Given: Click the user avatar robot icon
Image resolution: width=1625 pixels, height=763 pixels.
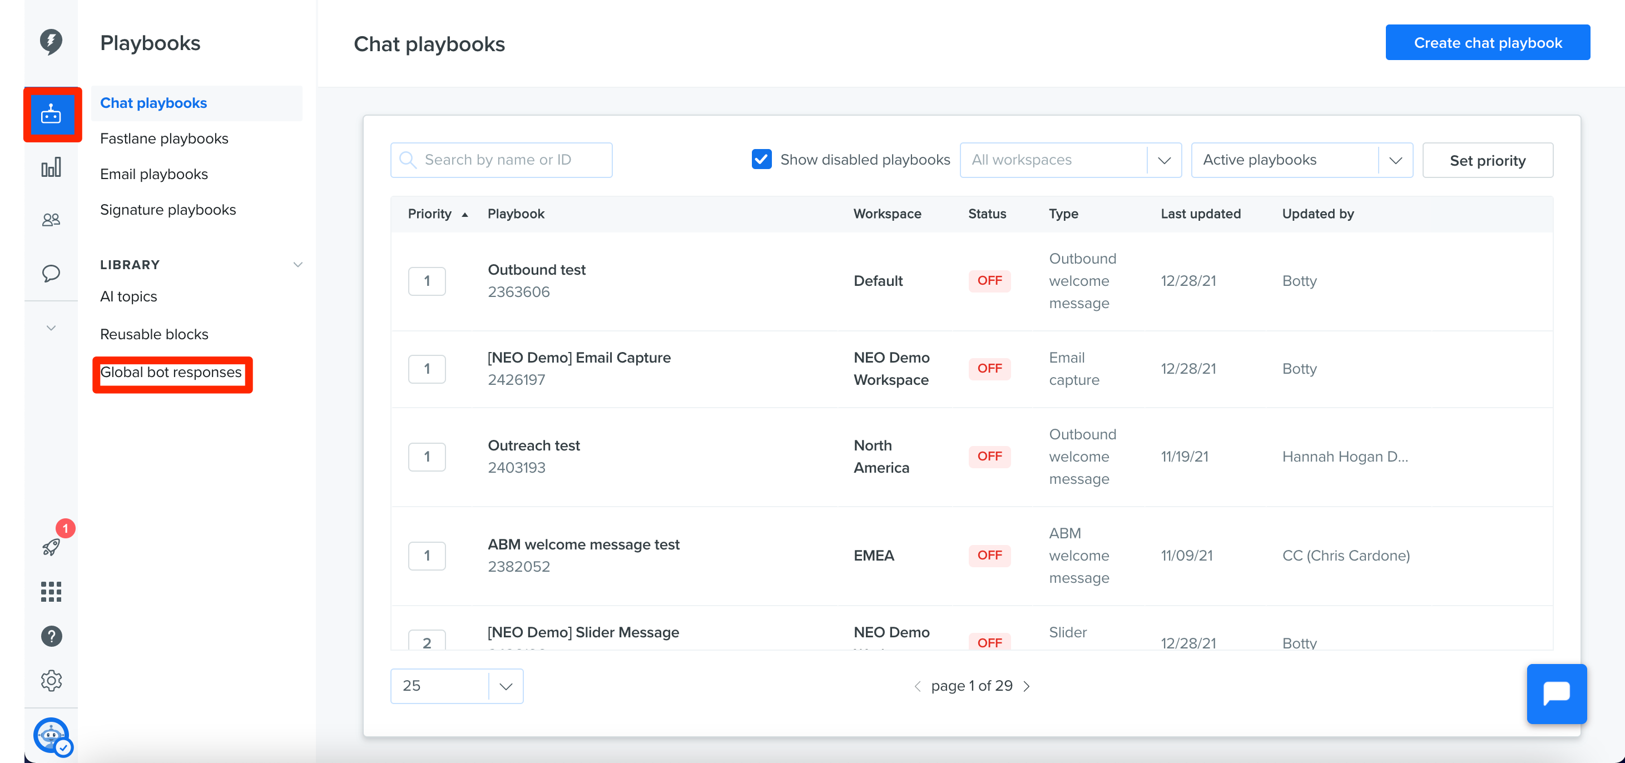Looking at the screenshot, I should pos(51,735).
